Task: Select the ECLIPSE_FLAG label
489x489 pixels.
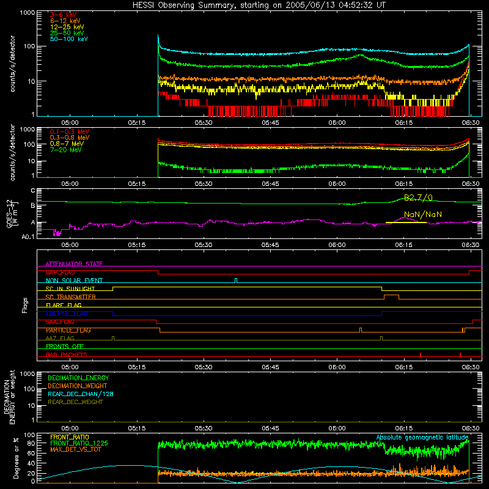Action: pyautogui.click(x=67, y=314)
